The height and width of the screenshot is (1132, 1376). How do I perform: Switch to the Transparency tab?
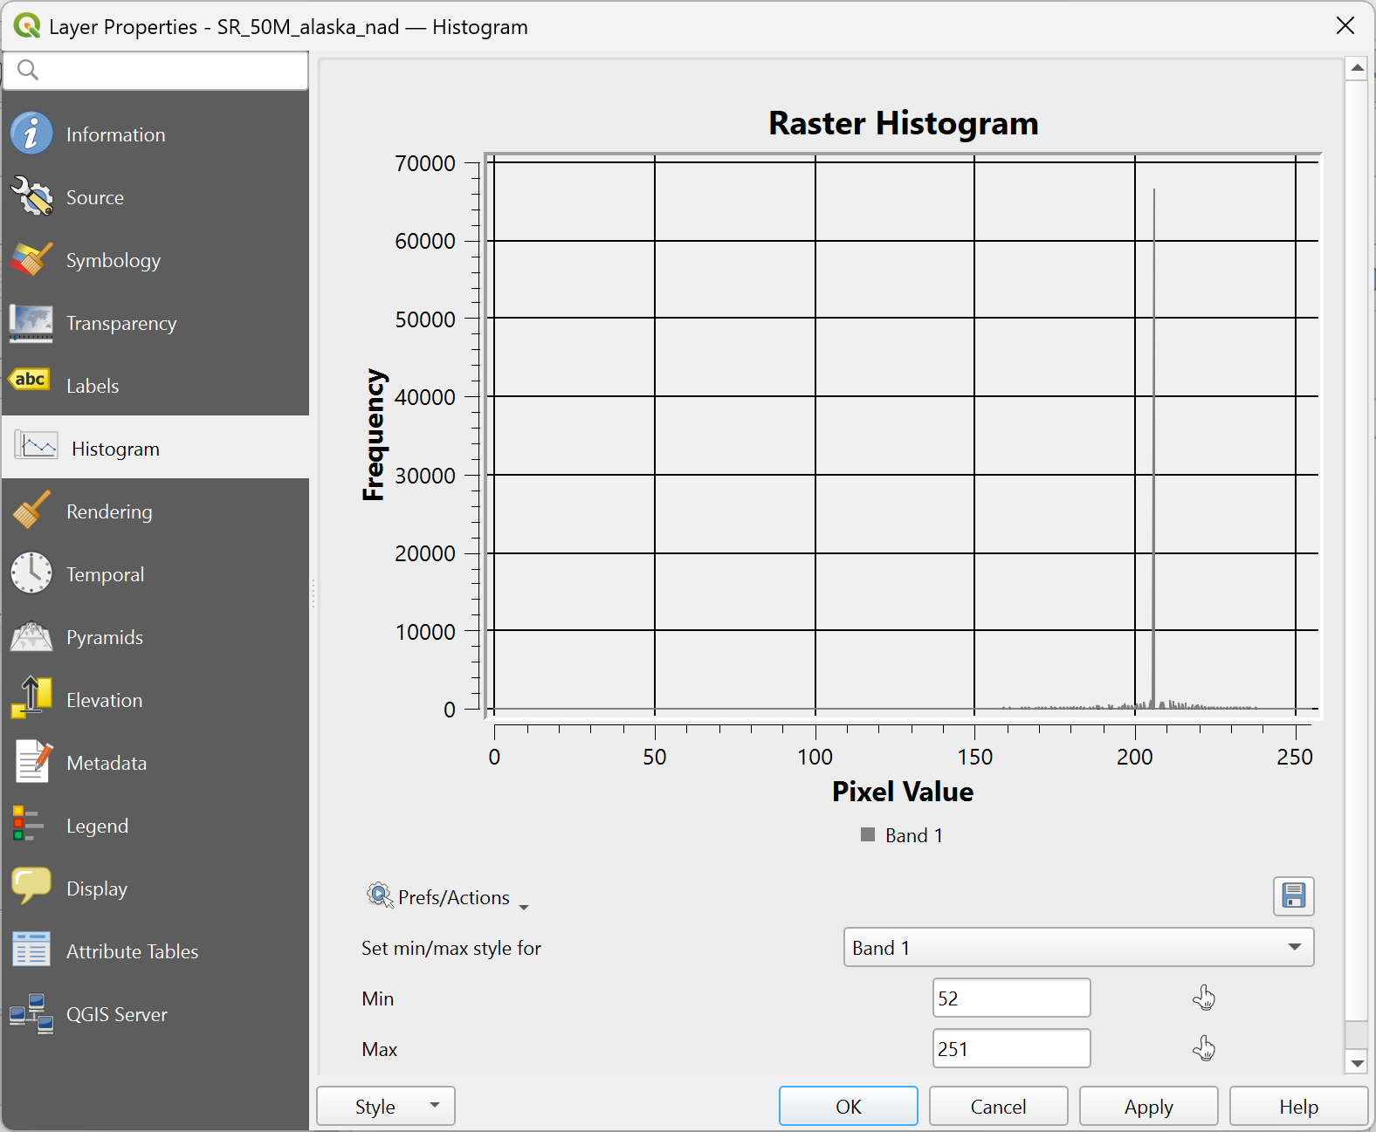click(x=120, y=323)
